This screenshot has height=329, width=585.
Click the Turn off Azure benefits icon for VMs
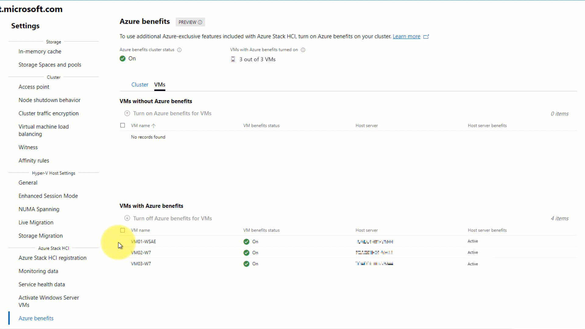point(127,218)
